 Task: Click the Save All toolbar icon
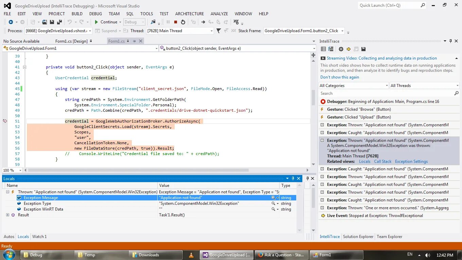(x=59, y=22)
